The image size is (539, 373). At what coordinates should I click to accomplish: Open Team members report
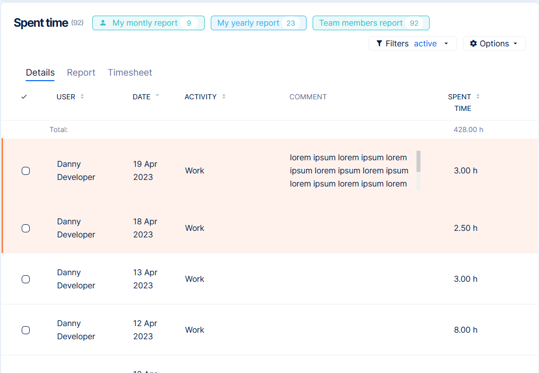(x=371, y=23)
